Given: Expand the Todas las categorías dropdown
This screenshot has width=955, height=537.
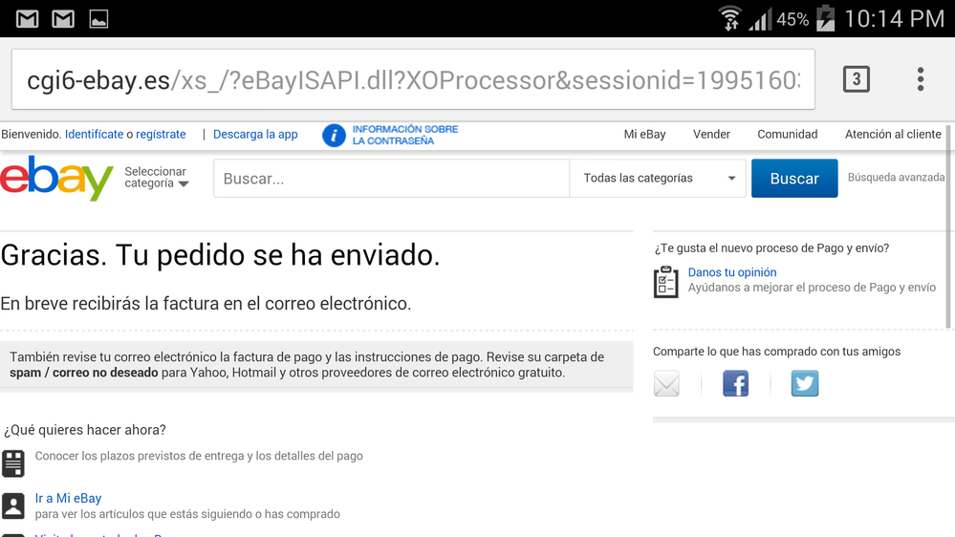Looking at the screenshot, I should coord(658,179).
